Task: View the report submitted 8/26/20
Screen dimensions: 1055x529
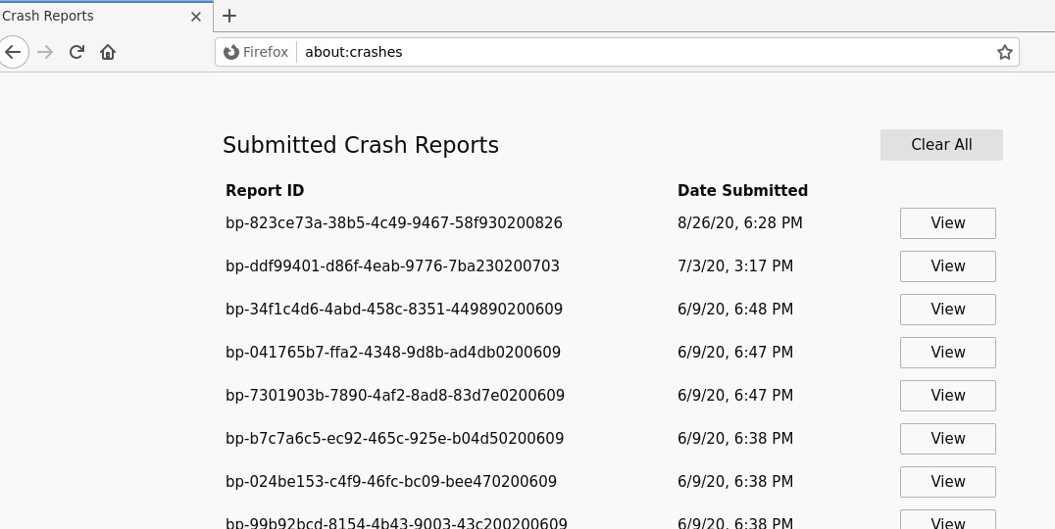Action: point(947,223)
